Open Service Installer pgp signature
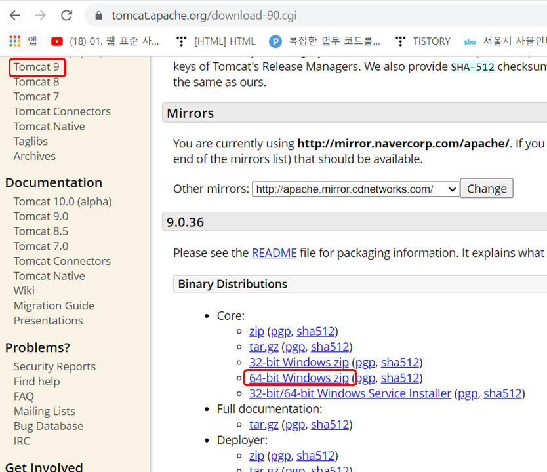Viewport: 547px width, 472px height. [x=468, y=393]
